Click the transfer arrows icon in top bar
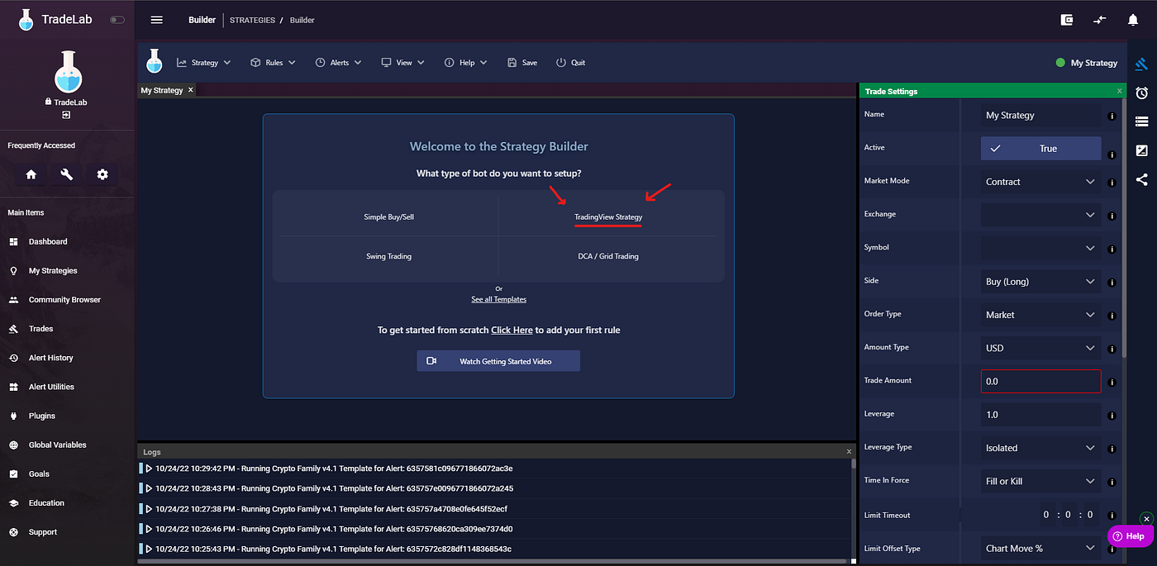 [x=1099, y=20]
